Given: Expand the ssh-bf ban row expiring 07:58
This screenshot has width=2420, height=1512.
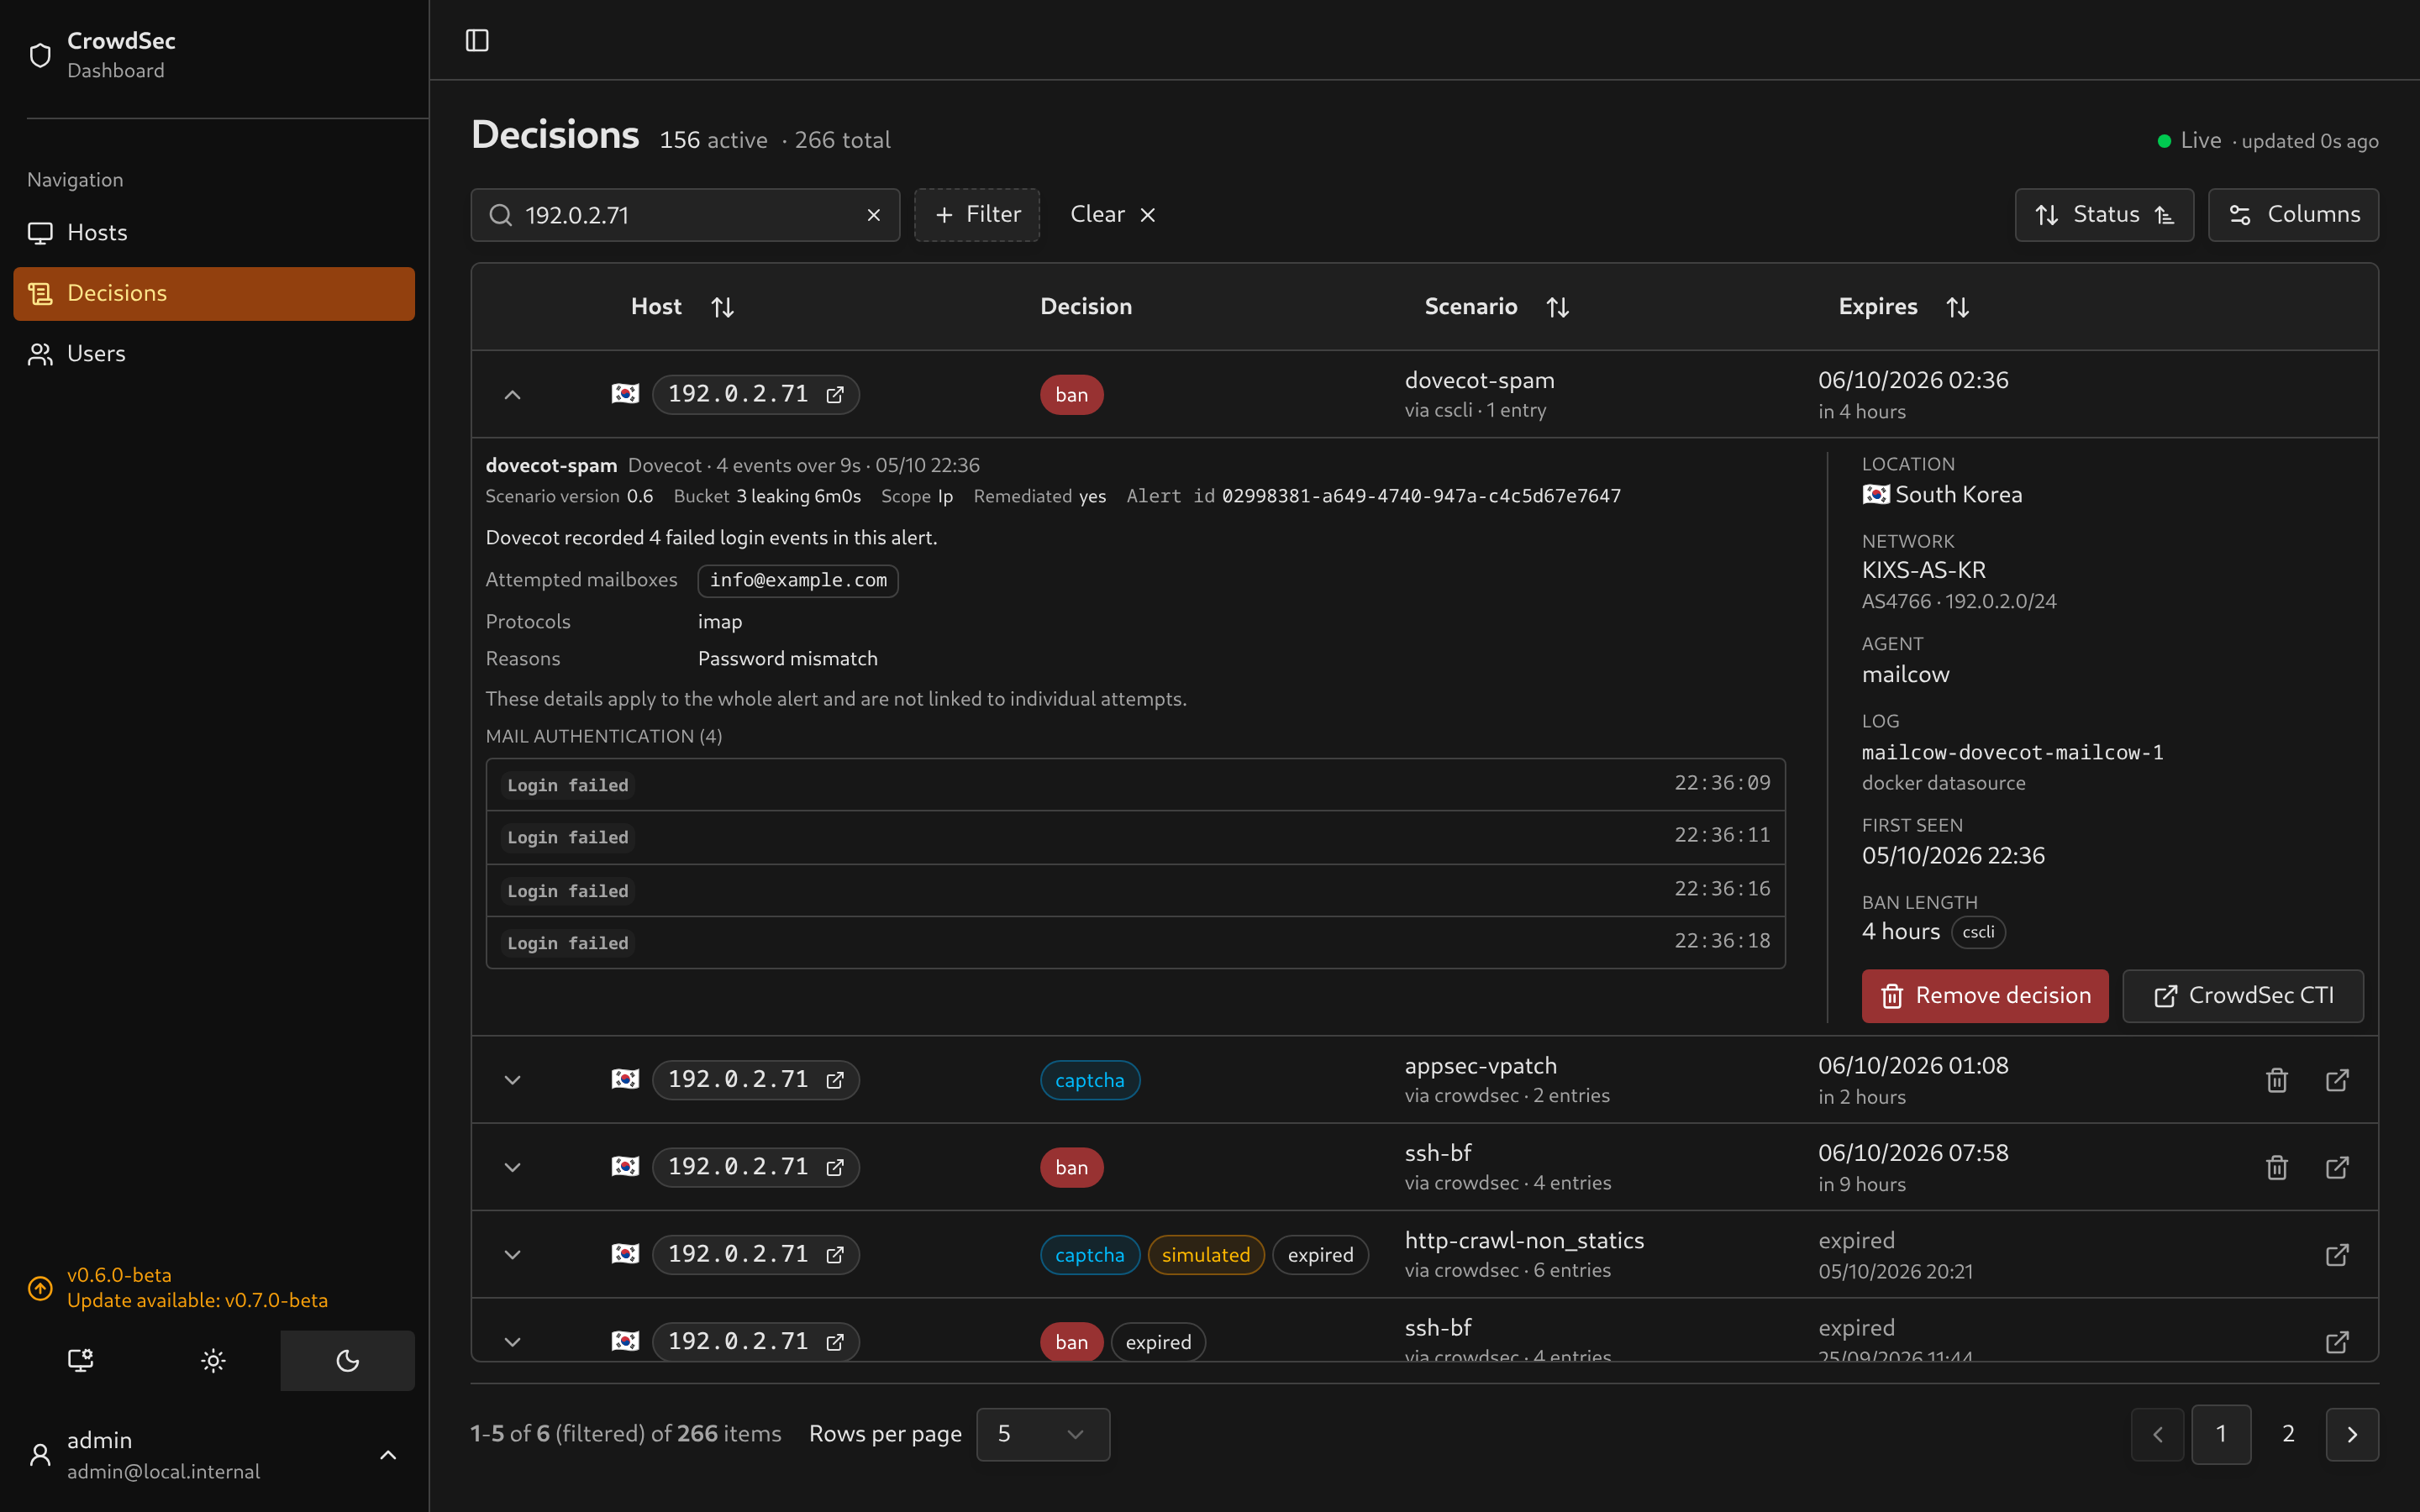Looking at the screenshot, I should 512,1167.
